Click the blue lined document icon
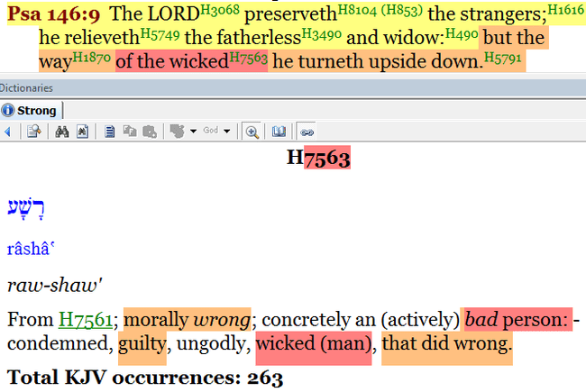 coord(109,132)
